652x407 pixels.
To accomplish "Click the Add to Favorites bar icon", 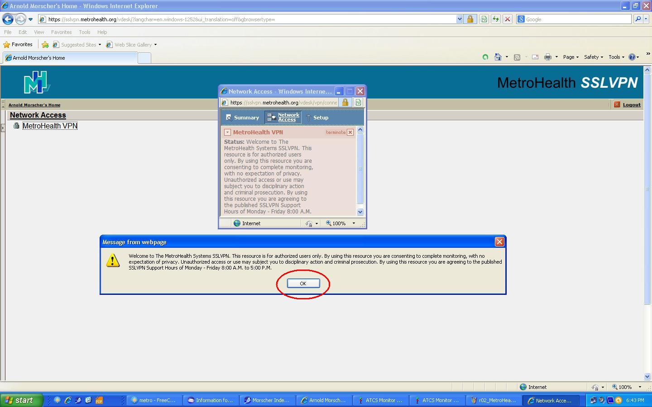I will point(45,44).
